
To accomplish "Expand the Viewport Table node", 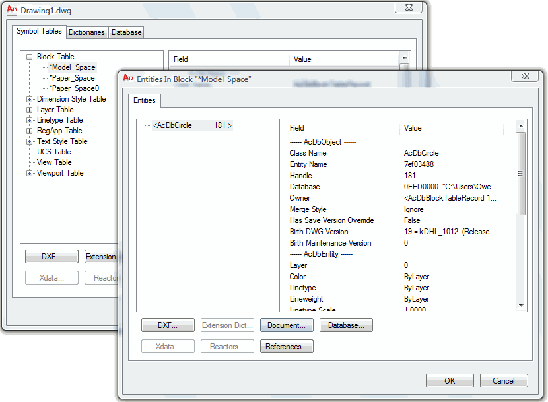I will pyautogui.click(x=29, y=173).
